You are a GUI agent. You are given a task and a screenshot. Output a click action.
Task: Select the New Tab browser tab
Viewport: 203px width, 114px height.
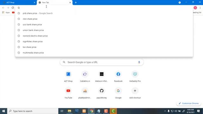tap(55, 3)
